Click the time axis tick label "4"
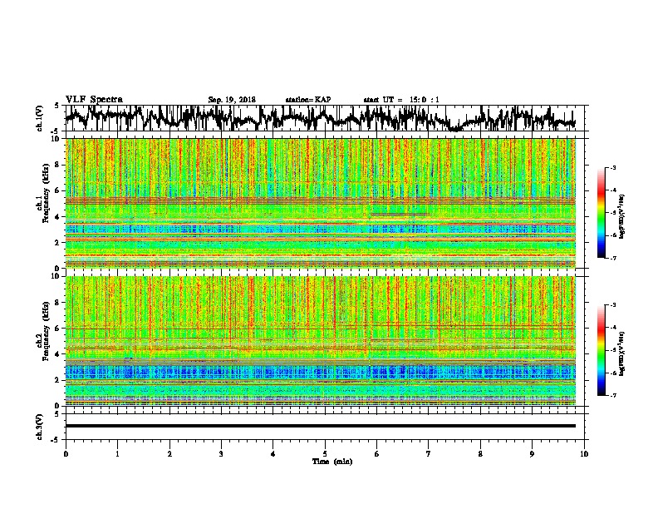The width and height of the screenshot is (658, 509). (273, 453)
